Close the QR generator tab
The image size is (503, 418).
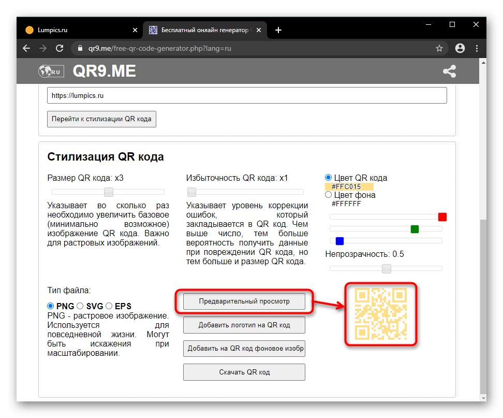(259, 30)
